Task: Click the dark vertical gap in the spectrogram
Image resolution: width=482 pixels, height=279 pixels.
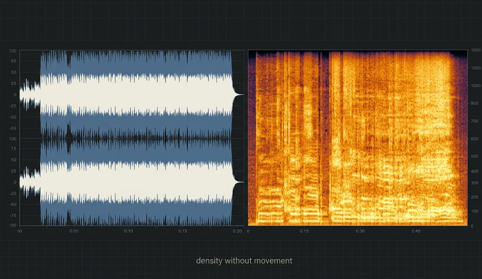Action: click(326, 137)
